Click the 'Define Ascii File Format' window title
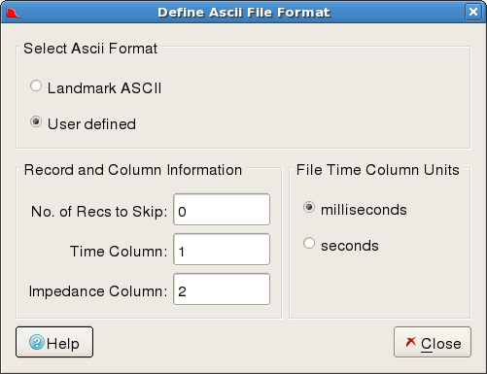The height and width of the screenshot is (374, 487). (x=244, y=13)
